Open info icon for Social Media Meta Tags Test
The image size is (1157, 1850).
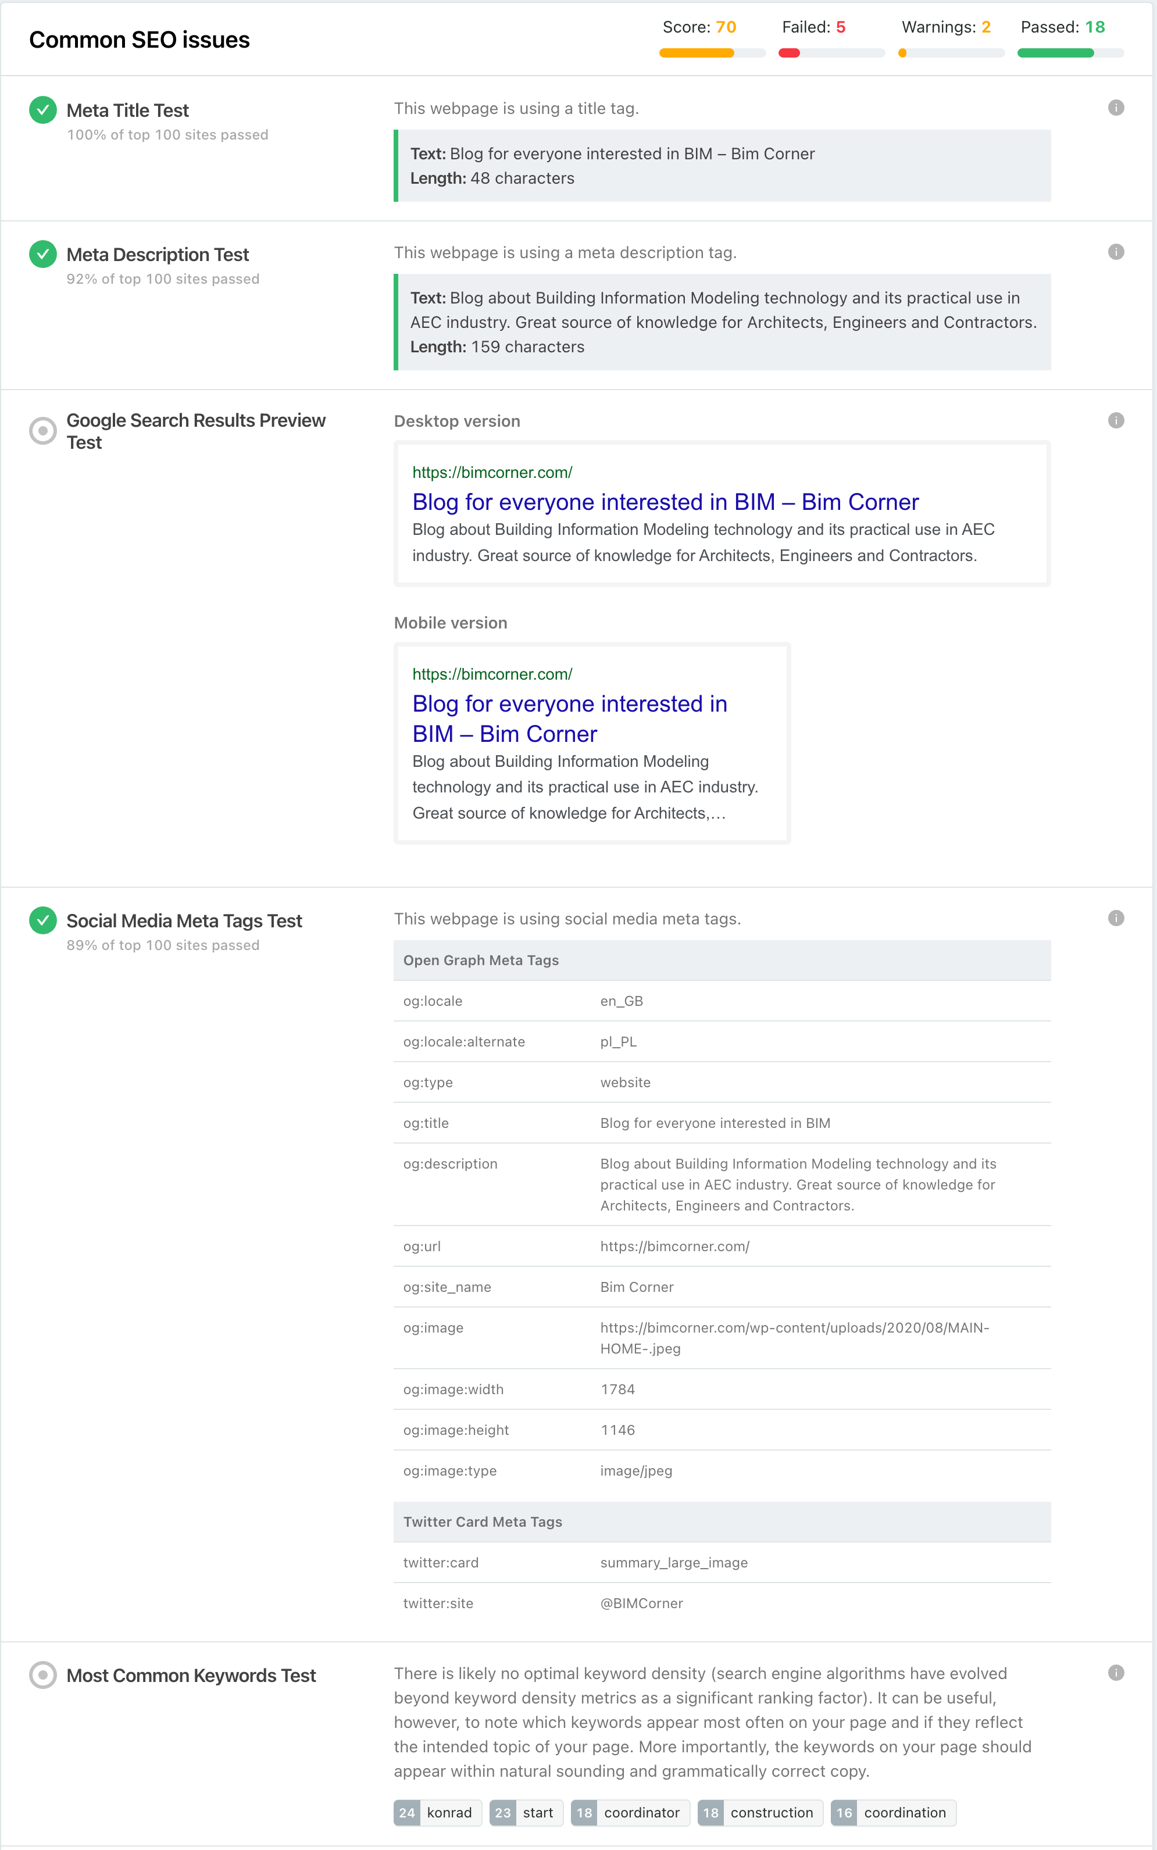click(x=1116, y=918)
